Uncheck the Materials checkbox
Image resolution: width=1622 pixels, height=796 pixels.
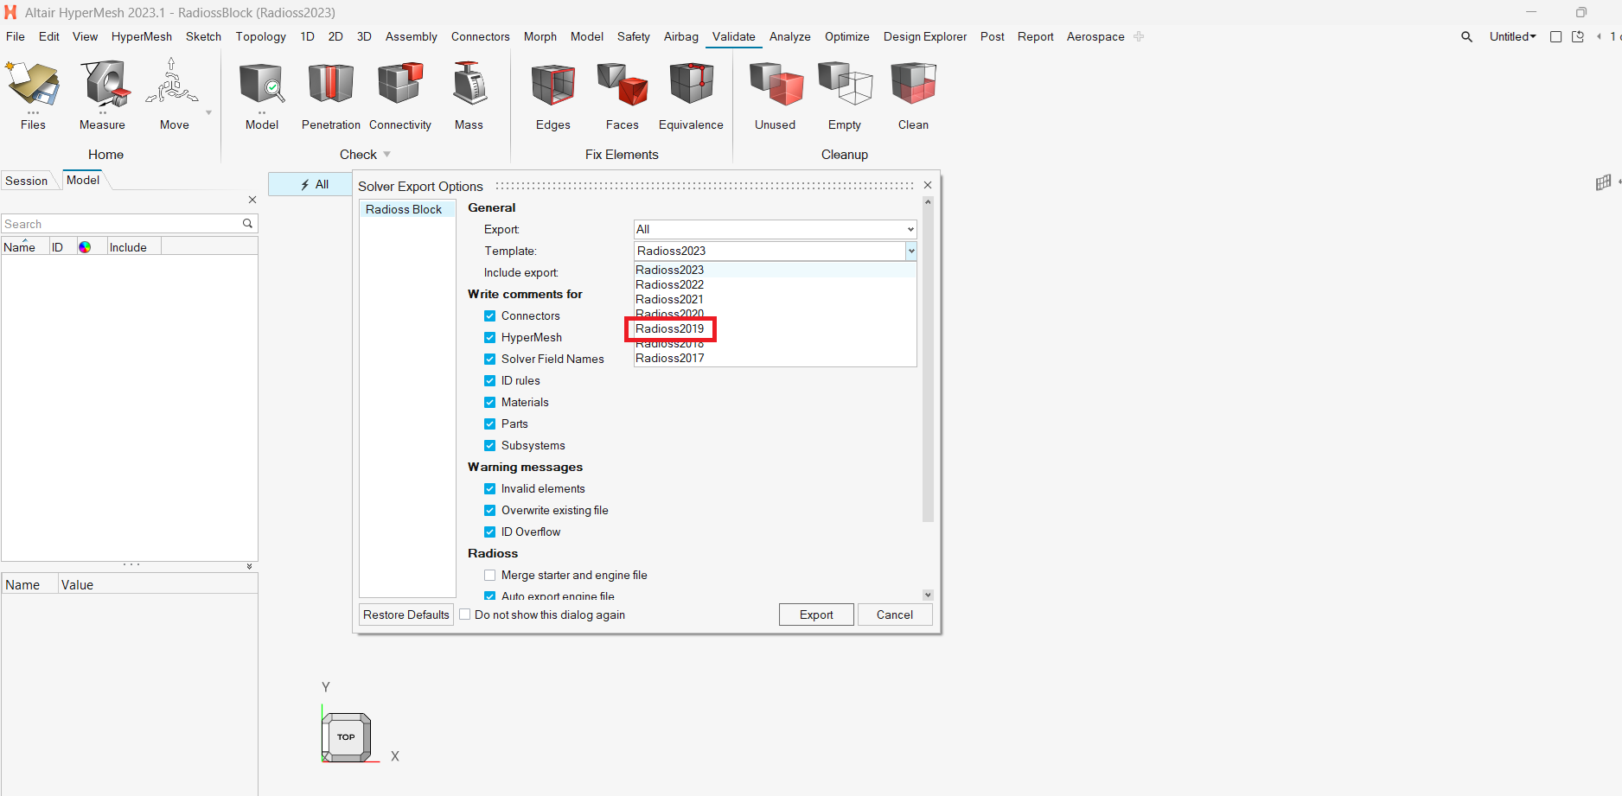click(490, 403)
